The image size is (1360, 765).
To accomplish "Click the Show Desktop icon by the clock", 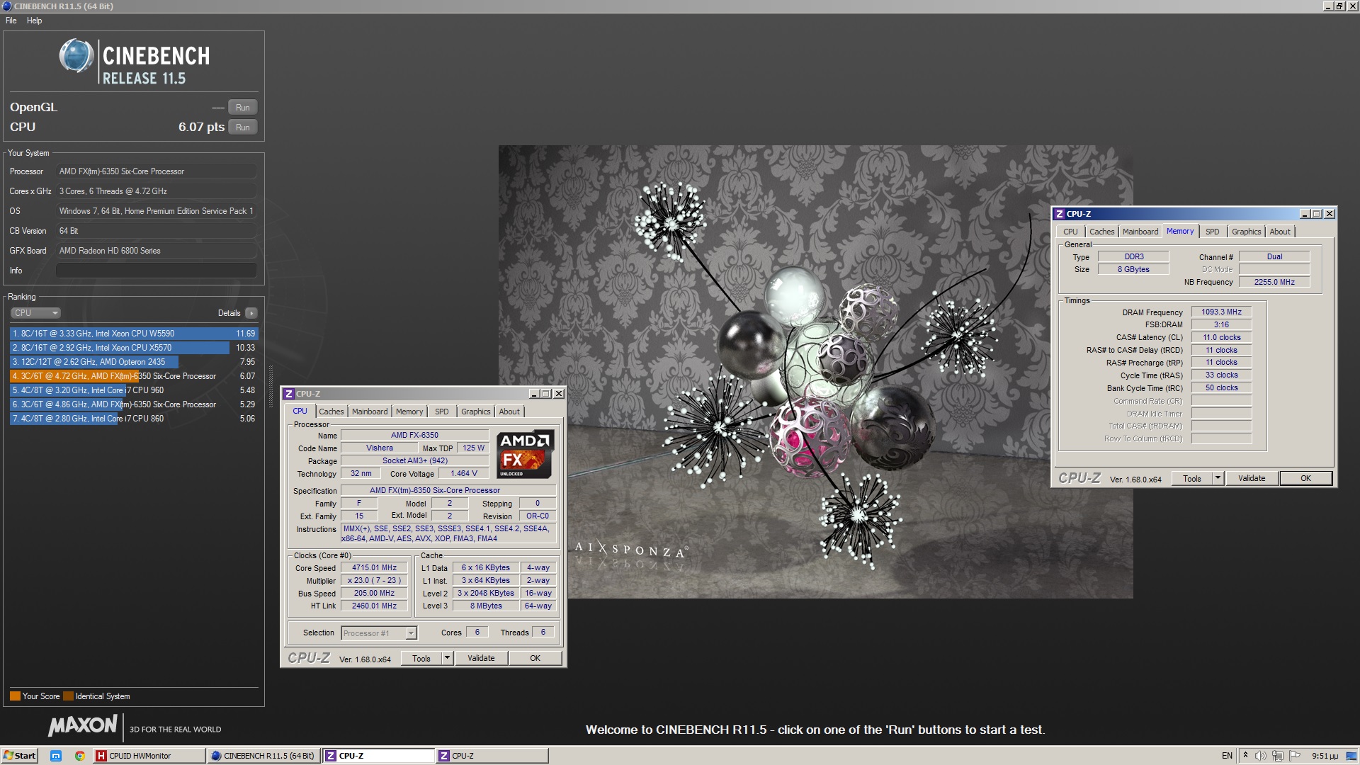I will (x=1352, y=756).
